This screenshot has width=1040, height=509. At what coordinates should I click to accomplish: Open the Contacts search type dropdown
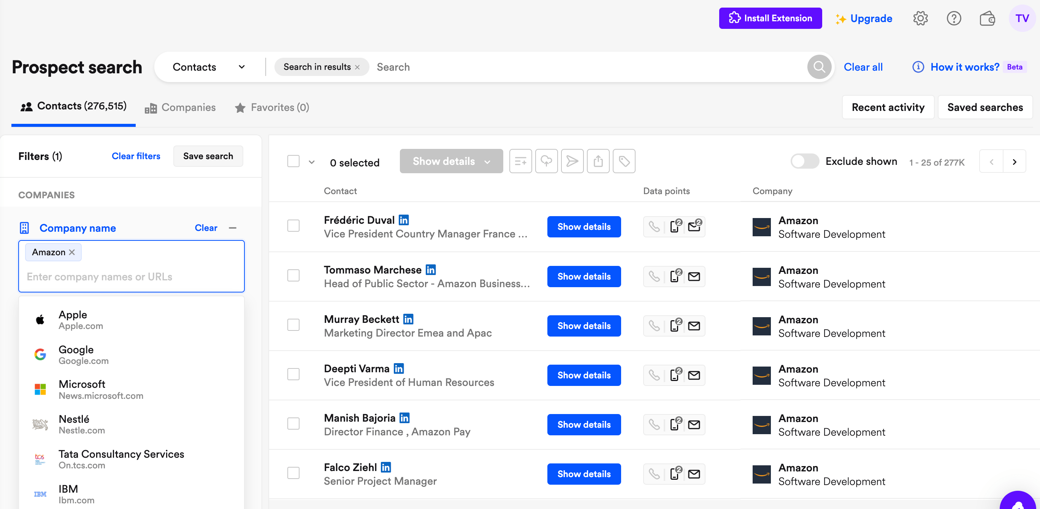tap(208, 67)
